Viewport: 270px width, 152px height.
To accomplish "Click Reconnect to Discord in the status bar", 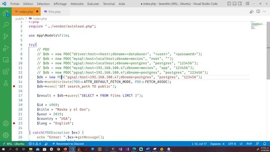I will coord(68,144).
